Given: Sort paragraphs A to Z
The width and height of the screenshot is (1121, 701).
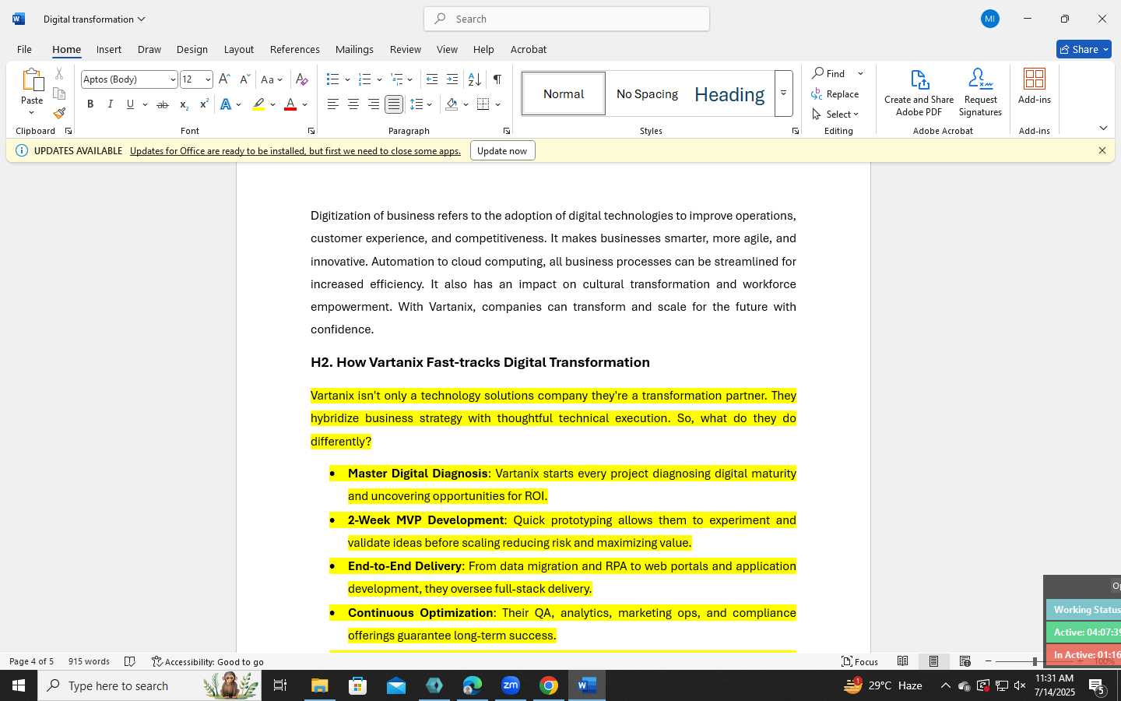Looking at the screenshot, I should click(x=474, y=79).
